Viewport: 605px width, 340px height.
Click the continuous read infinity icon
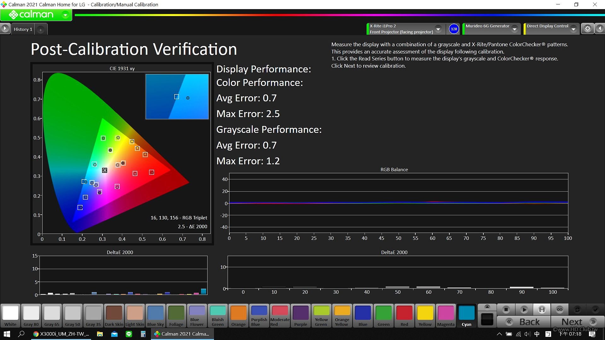(560, 310)
